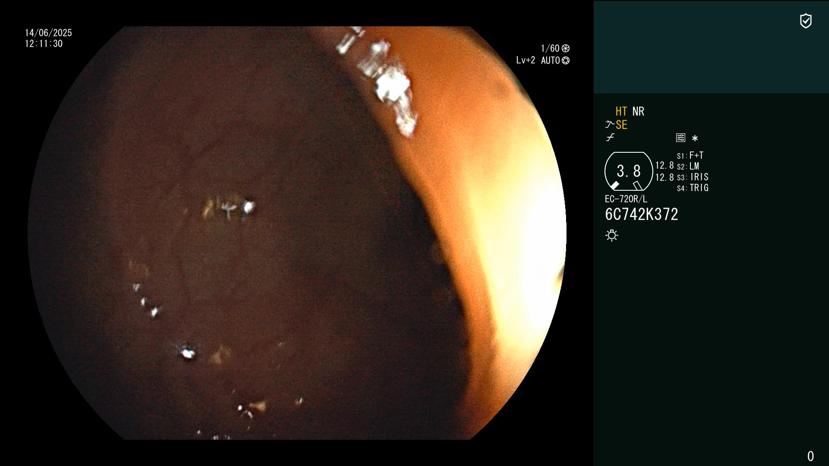The height and width of the screenshot is (466, 829).
Task: Click the tone curve icon below SE
Action: [x=610, y=138]
